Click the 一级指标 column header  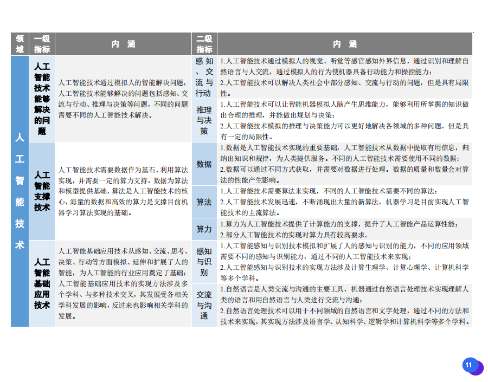point(42,44)
